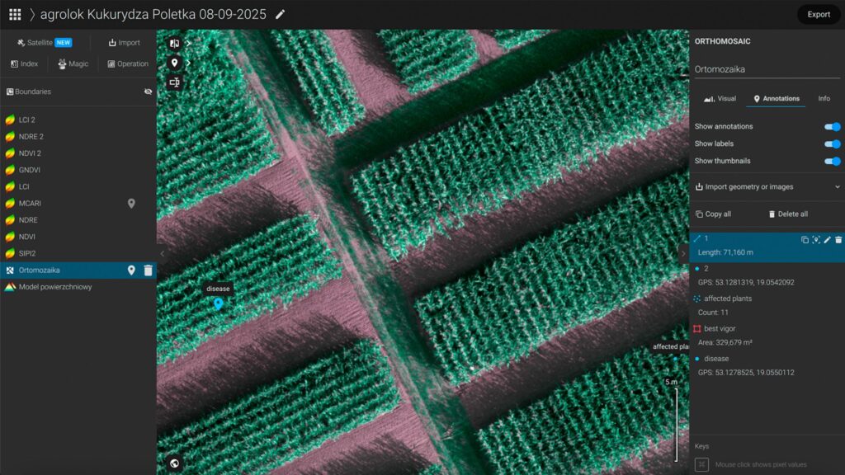Screen dimensions: 845x475
Task: Open the Info tab
Action: point(824,99)
